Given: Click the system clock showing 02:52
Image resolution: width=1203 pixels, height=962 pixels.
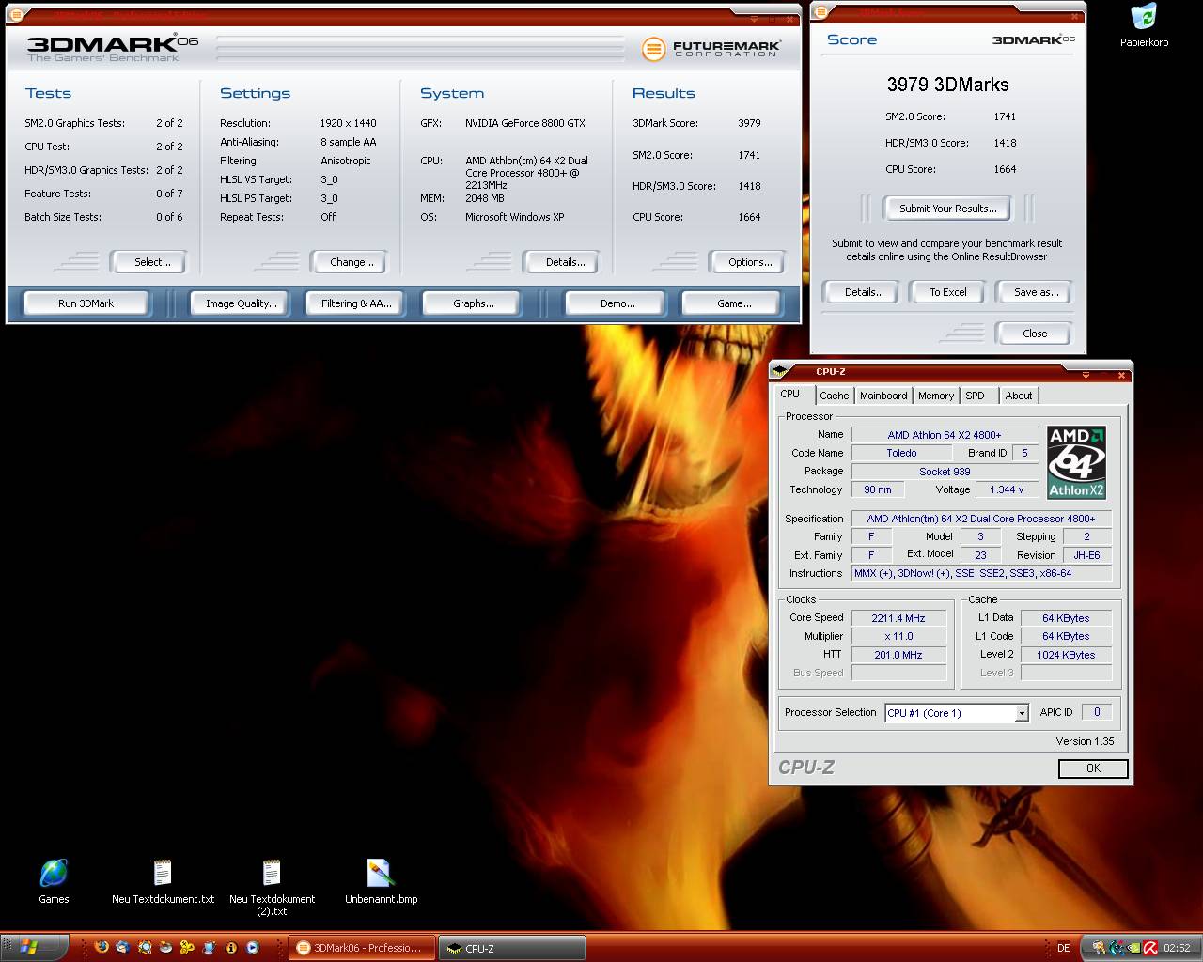Looking at the screenshot, I should [x=1177, y=948].
